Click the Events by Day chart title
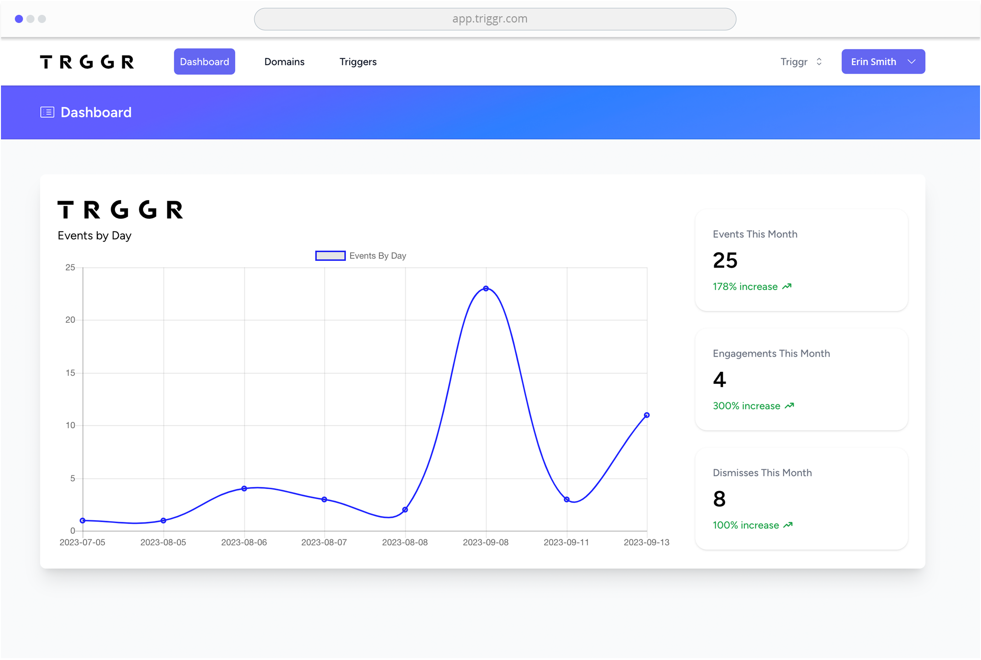 tap(94, 235)
